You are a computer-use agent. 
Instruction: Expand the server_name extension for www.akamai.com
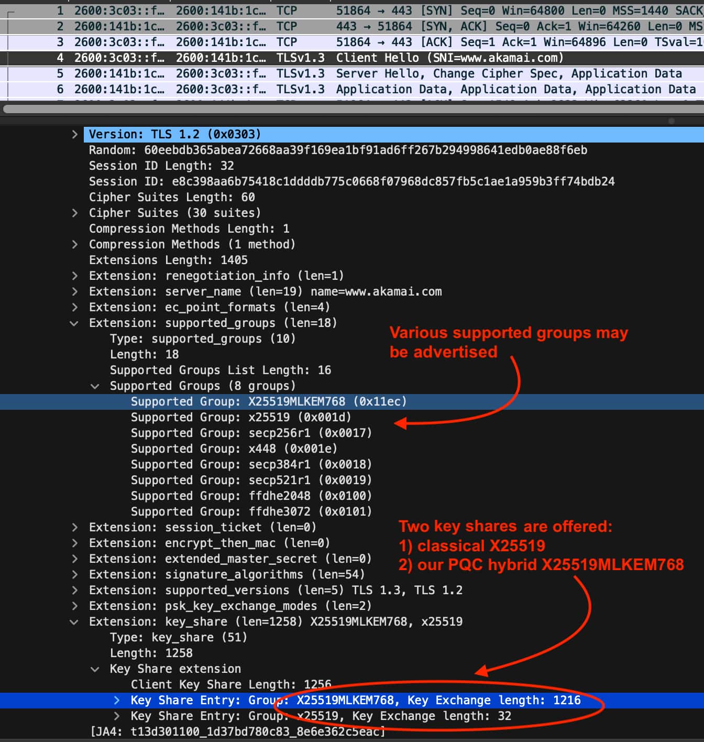75,291
